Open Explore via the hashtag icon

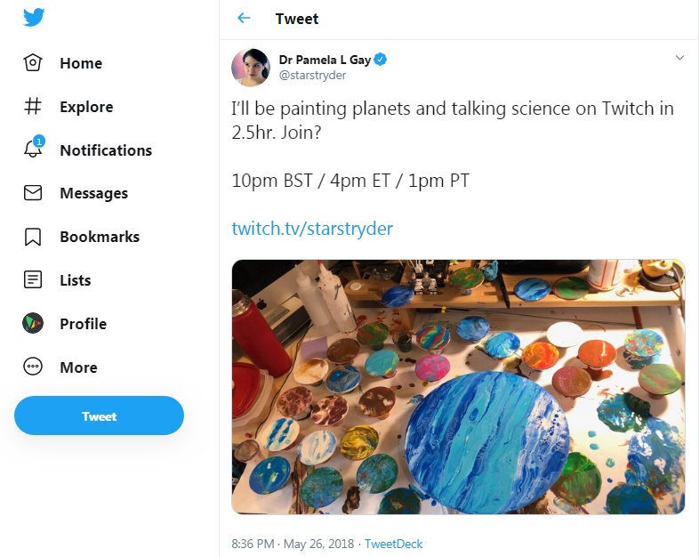(x=33, y=107)
